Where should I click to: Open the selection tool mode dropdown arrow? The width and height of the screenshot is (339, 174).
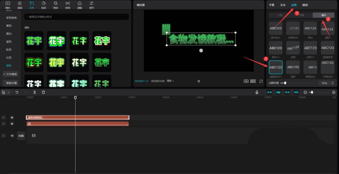8,92
